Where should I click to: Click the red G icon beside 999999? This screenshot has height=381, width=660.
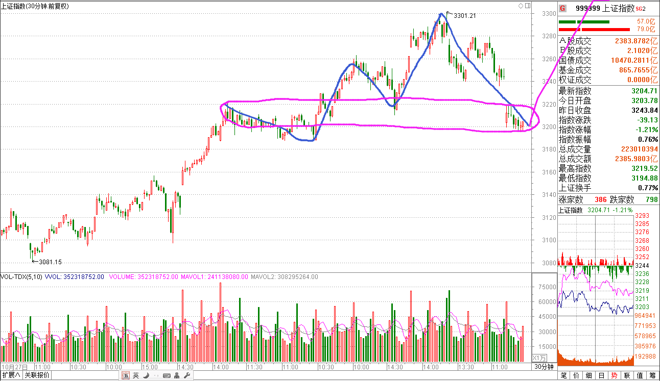[562, 8]
